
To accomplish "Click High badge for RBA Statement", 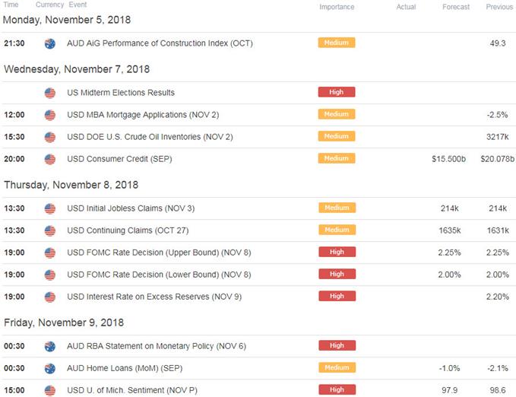I will click(337, 345).
